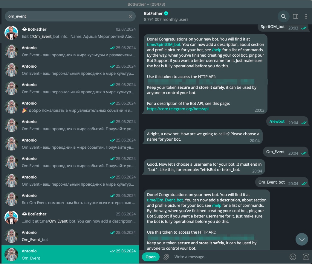Open the t.me/SpiritOM_bot link
Screen dimensions: 312x264
[163, 45]
